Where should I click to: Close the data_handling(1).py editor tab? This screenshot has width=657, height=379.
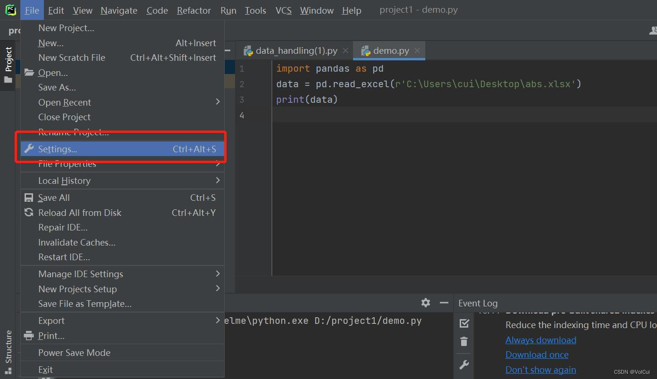point(345,51)
